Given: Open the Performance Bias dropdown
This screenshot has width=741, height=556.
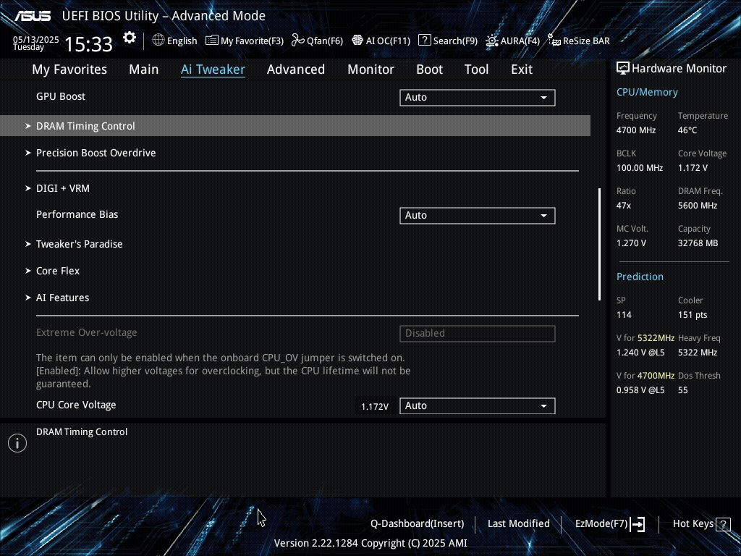Looking at the screenshot, I should pos(478,216).
